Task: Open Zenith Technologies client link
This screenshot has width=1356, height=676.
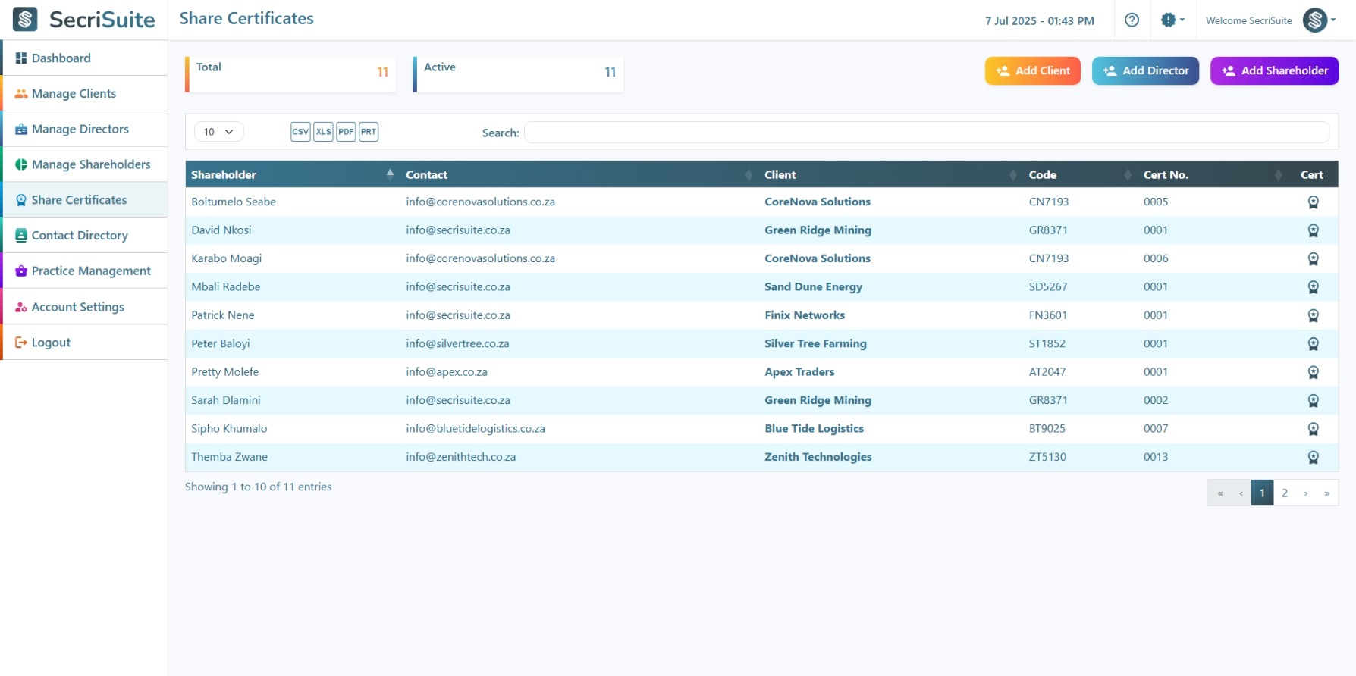Action: point(818,457)
